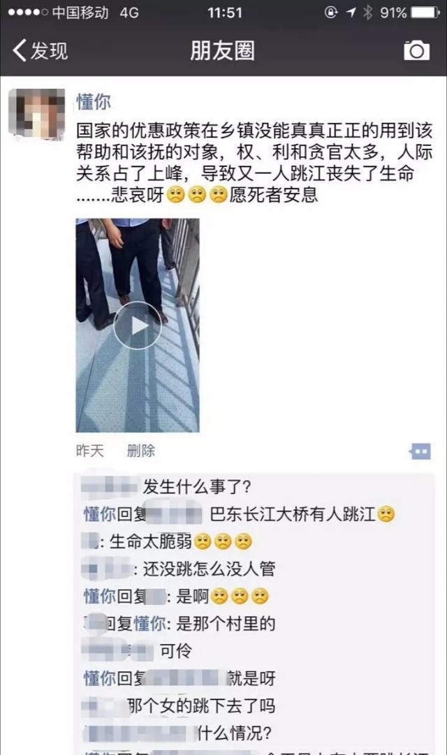Open 懂你 profile name above post
Image resolution: width=447 pixels, height=755 pixels.
click(x=94, y=102)
